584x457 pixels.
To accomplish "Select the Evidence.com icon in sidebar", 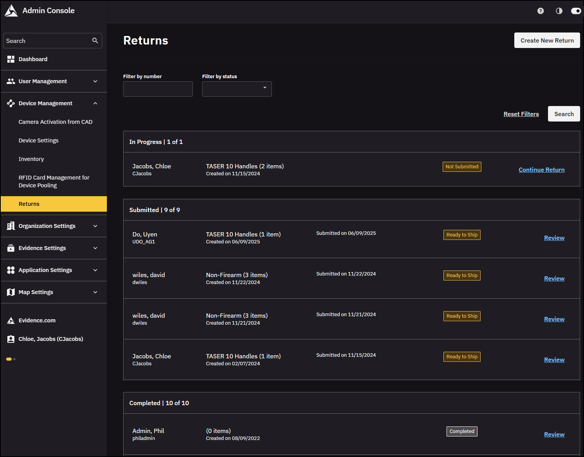I will click(10, 320).
